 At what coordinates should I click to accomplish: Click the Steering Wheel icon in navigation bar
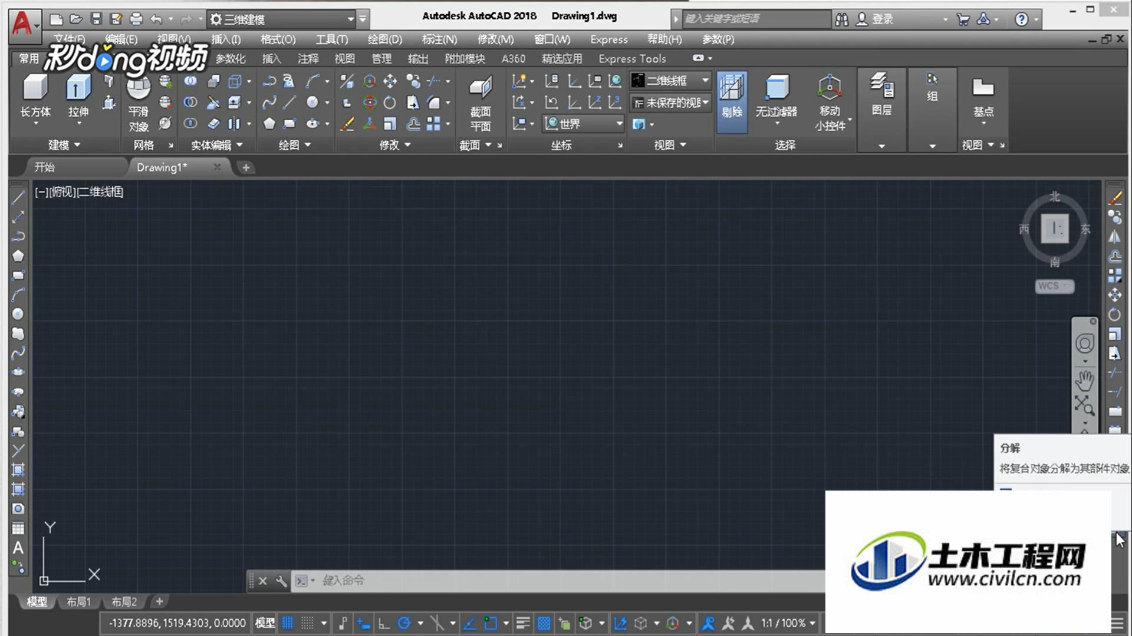pyautogui.click(x=1085, y=343)
